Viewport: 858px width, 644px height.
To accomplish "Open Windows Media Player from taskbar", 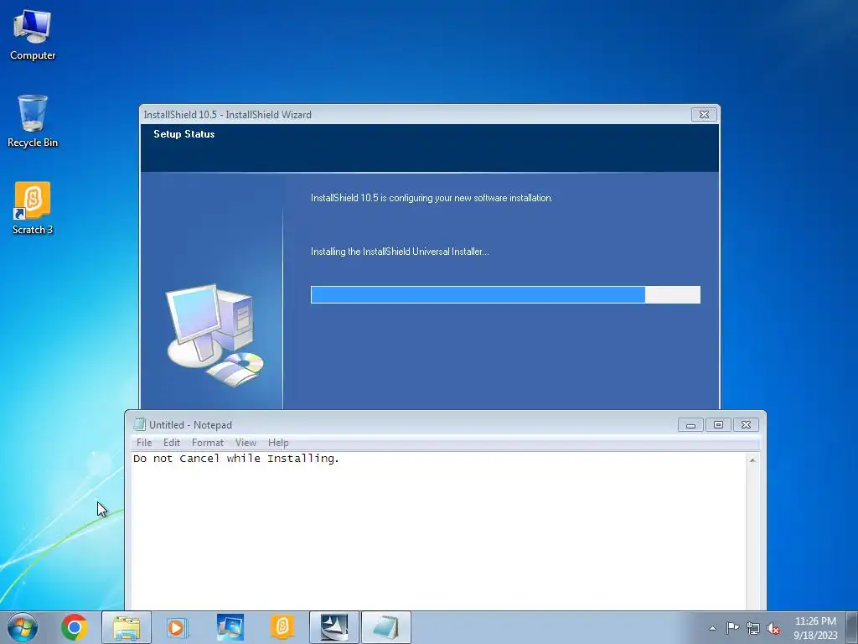I will (178, 627).
